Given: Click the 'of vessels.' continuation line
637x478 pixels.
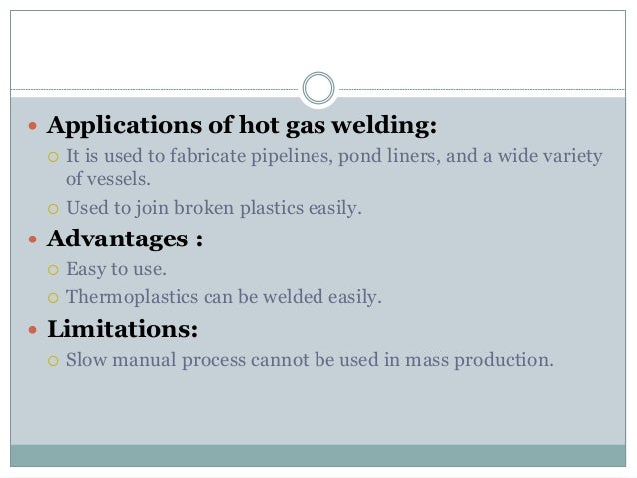Looking at the screenshot, I should pos(108,179).
